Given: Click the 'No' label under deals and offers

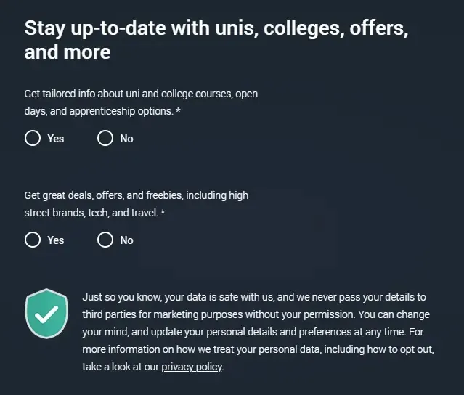Looking at the screenshot, I should click(x=126, y=240).
